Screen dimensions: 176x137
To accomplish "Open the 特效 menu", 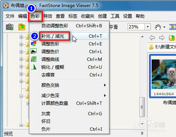I will coord(48,16).
